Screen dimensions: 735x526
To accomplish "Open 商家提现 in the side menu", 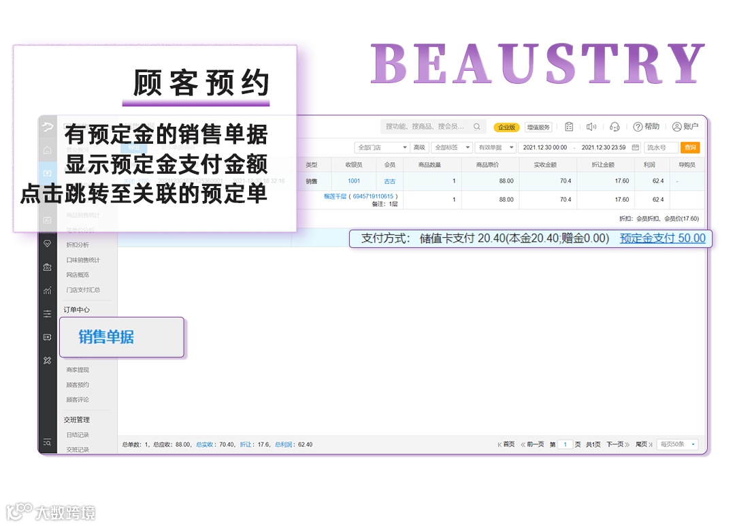I will click(x=78, y=370).
